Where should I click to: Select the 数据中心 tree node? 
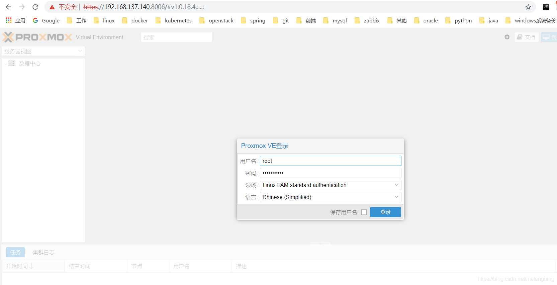coord(29,63)
